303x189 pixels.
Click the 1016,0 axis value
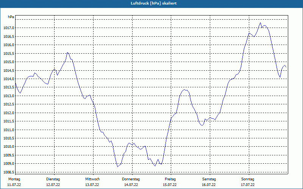coord(9,45)
